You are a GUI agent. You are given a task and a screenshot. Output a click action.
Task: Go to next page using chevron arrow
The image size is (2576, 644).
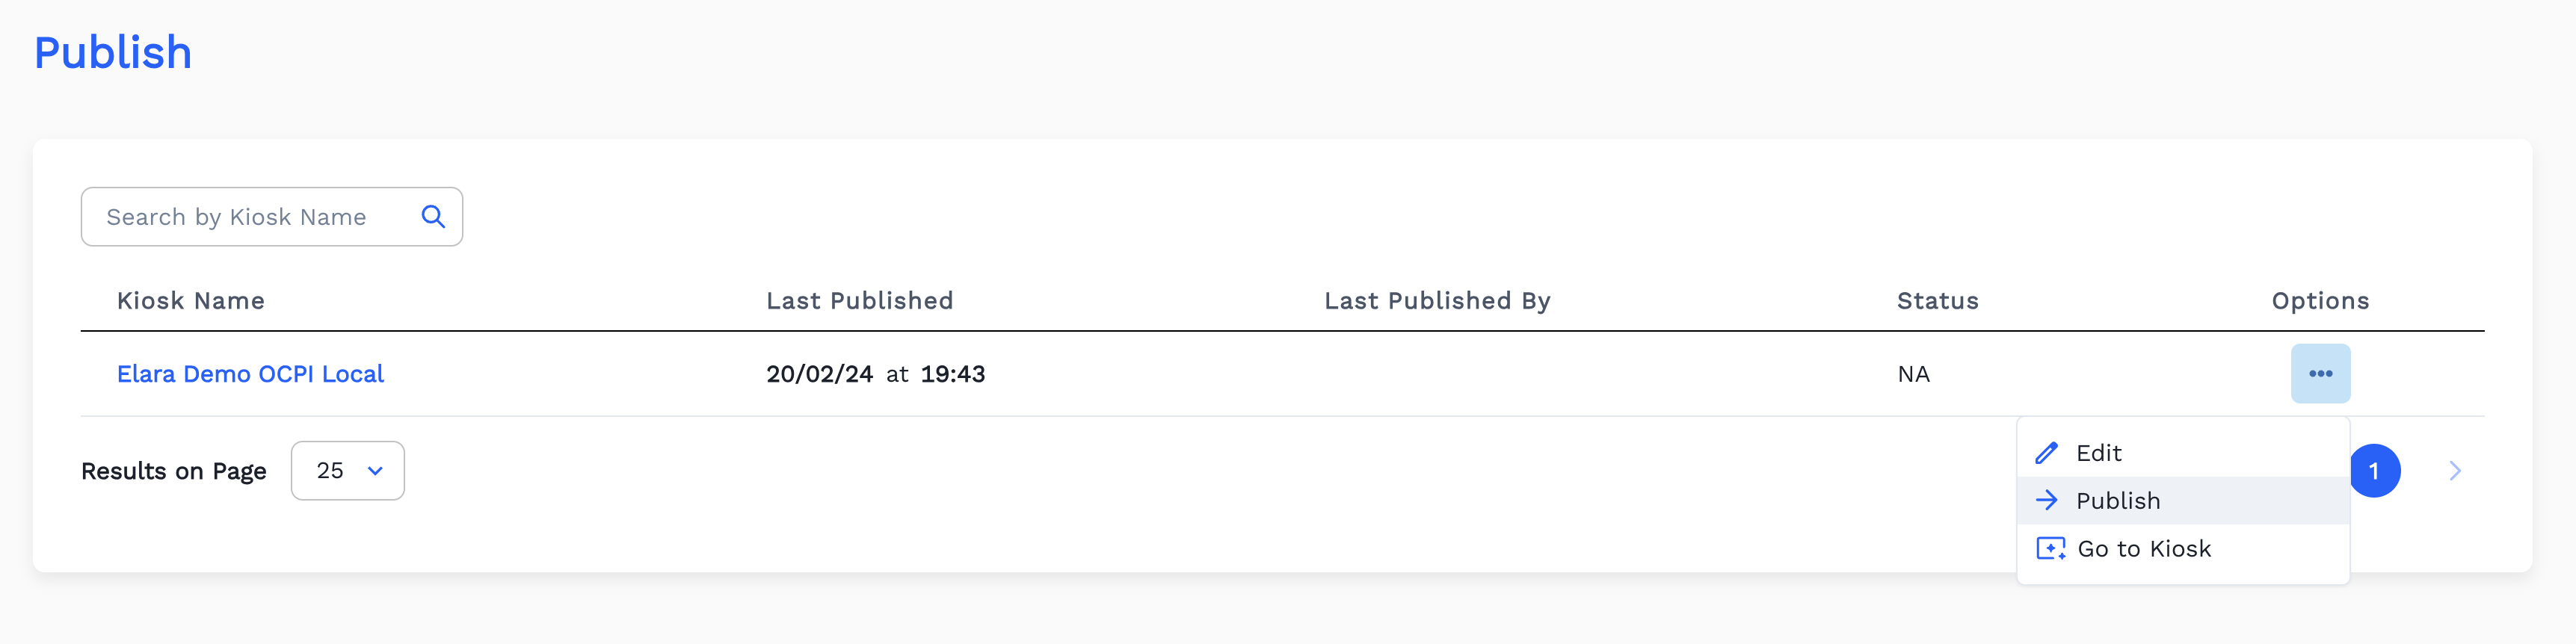(x=2455, y=471)
